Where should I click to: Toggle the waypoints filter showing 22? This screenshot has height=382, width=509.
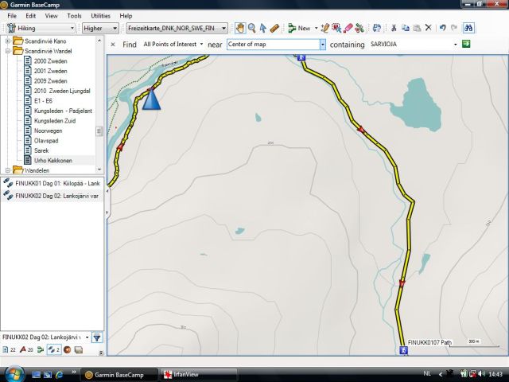coord(9,349)
